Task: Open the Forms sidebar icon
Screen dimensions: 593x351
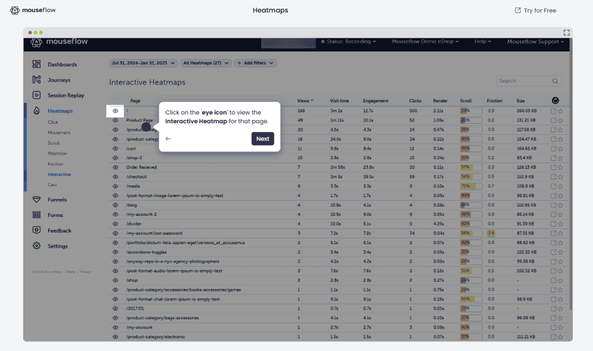Action: [x=36, y=215]
